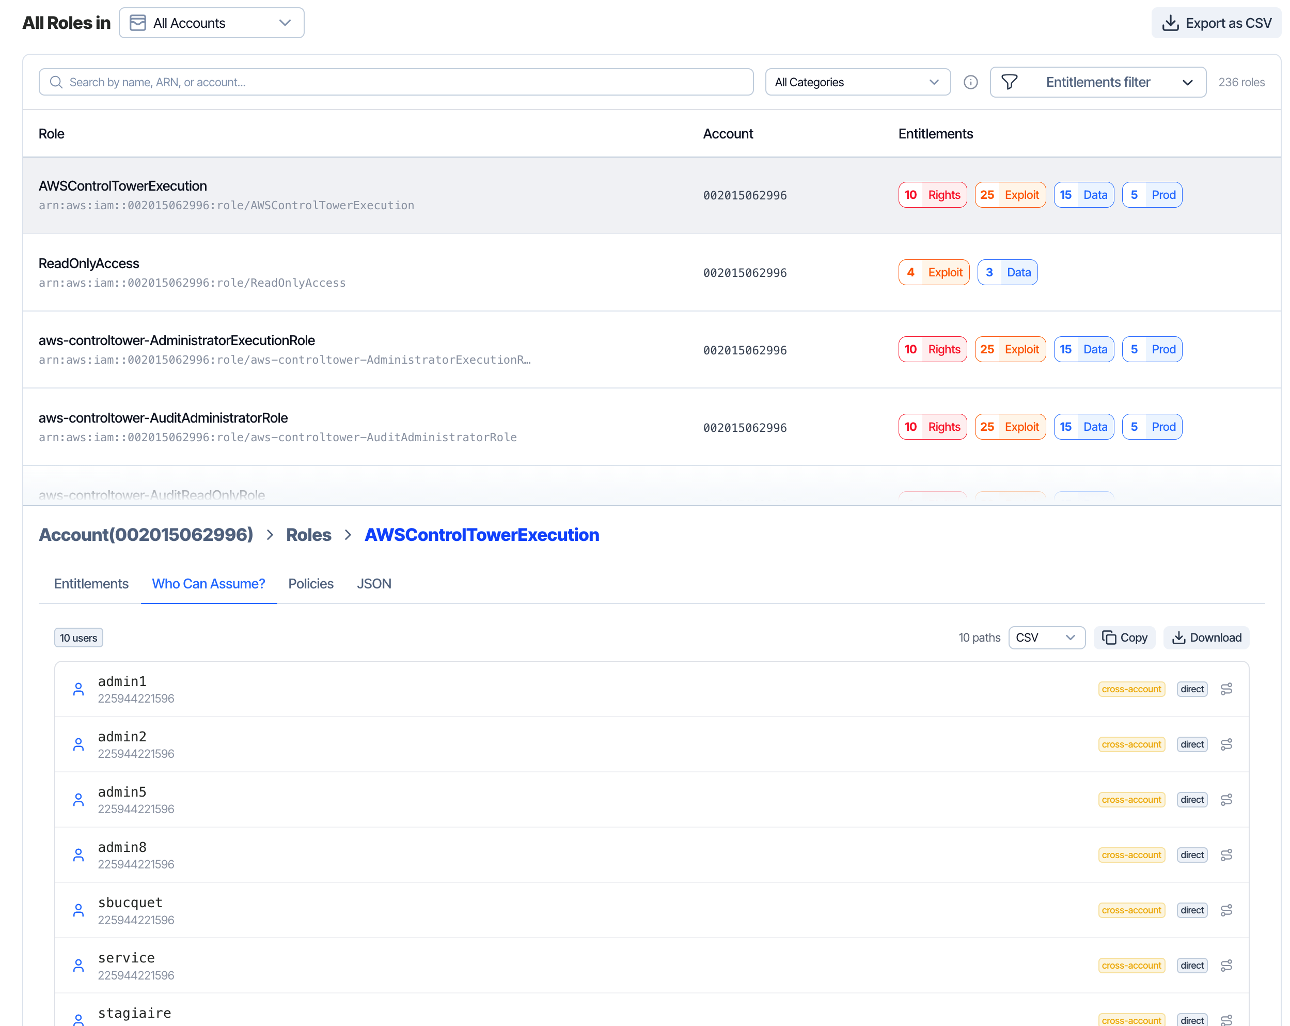Click the funnel filter icon
The width and height of the screenshot is (1290, 1026).
point(1010,82)
